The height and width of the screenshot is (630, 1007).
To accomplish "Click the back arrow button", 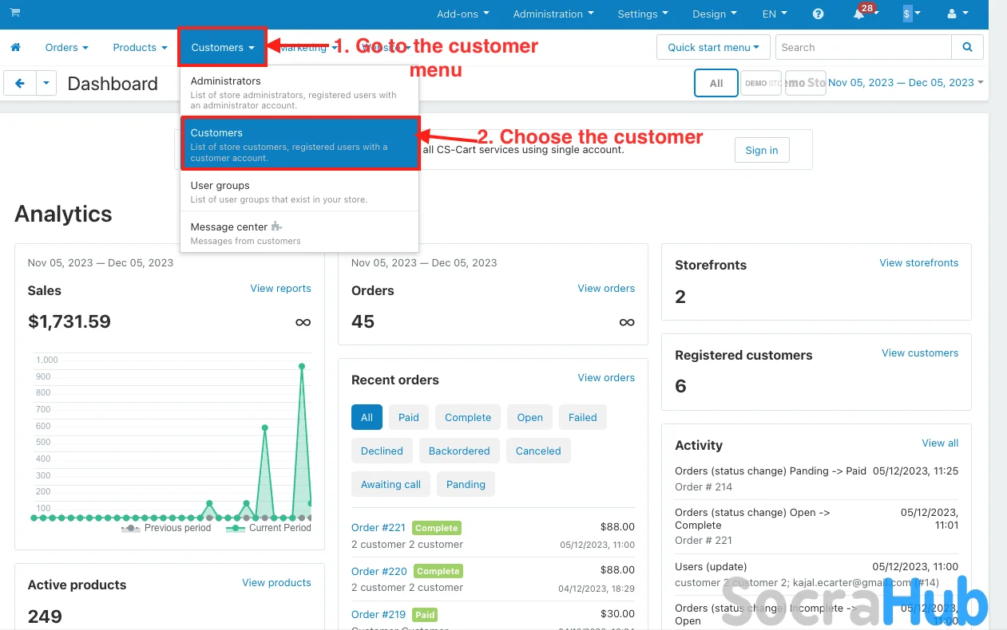I will click(20, 83).
